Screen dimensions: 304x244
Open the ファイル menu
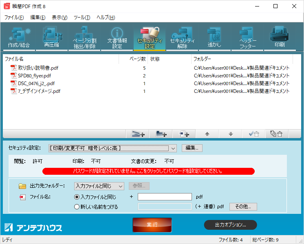pyautogui.click(x=14, y=18)
